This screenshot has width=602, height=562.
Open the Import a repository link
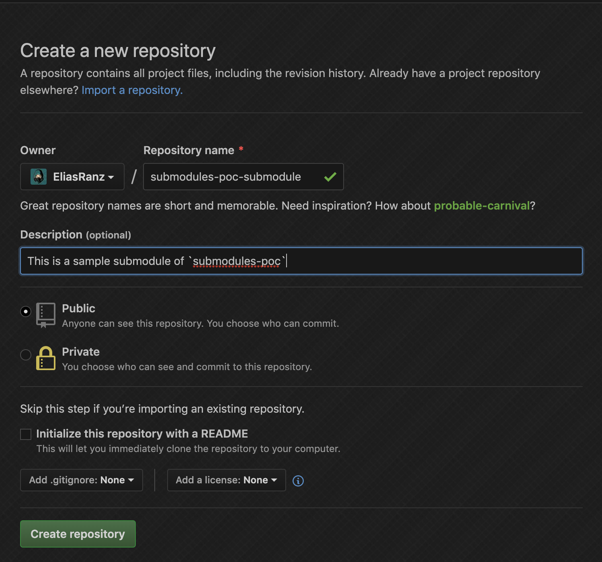click(x=132, y=90)
